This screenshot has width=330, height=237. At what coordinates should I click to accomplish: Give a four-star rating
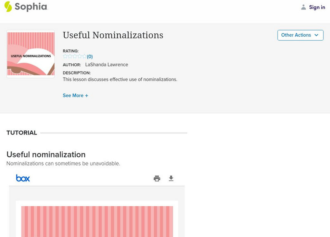coord(80,56)
